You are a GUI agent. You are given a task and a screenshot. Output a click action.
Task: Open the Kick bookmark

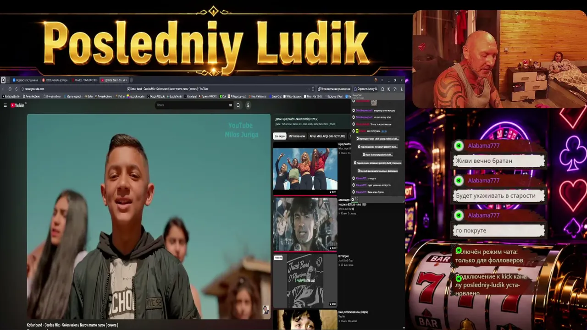223,97
